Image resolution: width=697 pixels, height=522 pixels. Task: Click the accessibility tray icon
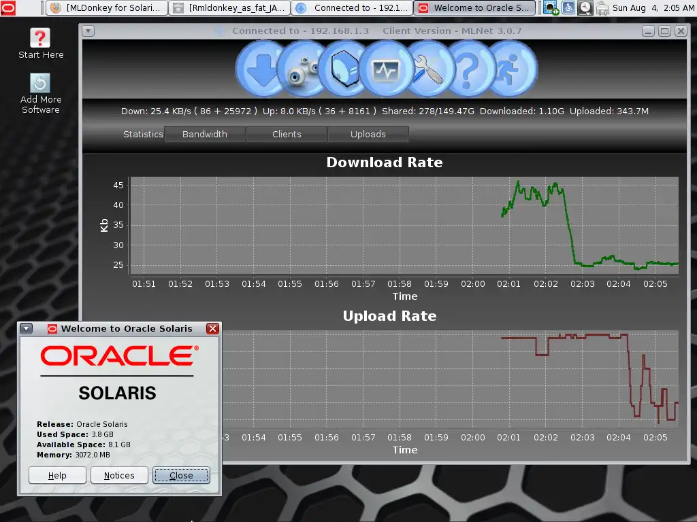(x=568, y=7)
